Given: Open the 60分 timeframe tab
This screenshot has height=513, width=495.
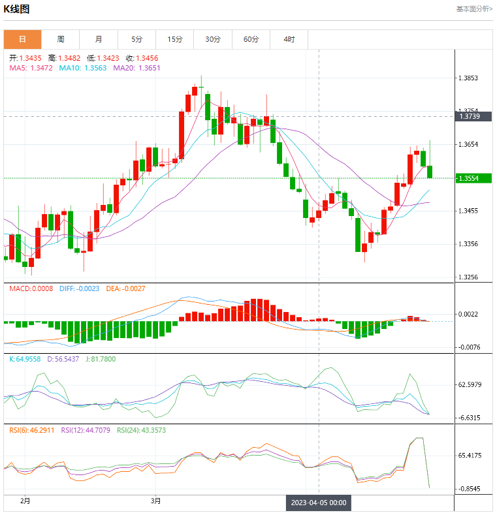Looking at the screenshot, I should [x=251, y=39].
